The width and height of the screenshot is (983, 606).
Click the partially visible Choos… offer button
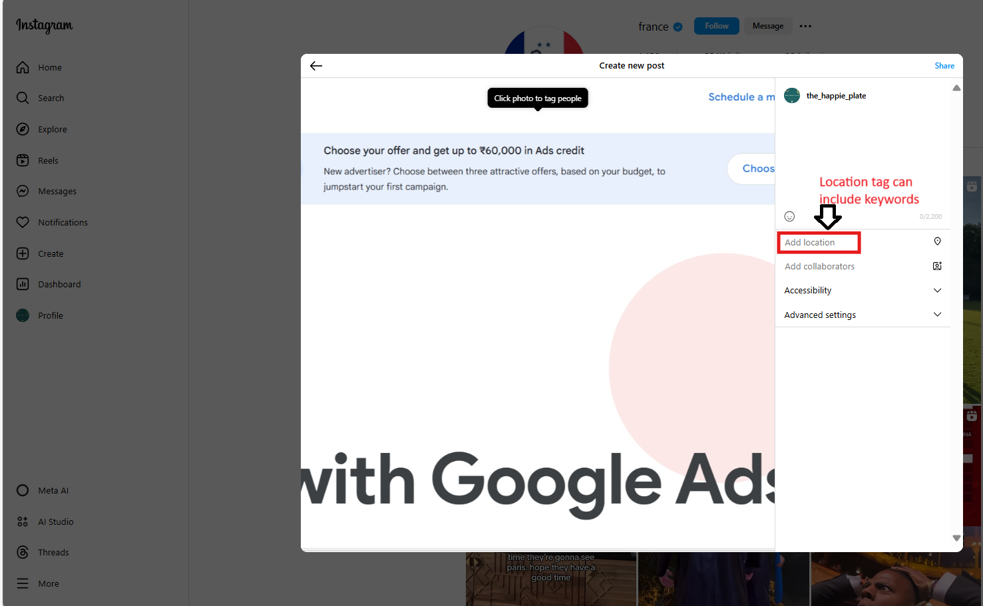(x=751, y=169)
